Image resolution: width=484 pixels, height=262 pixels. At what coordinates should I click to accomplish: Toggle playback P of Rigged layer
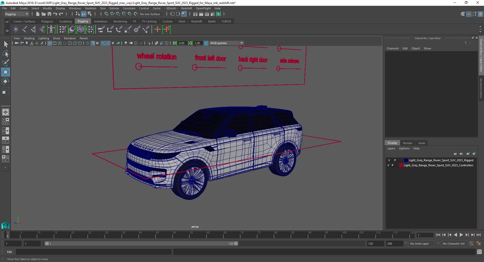coord(395,160)
